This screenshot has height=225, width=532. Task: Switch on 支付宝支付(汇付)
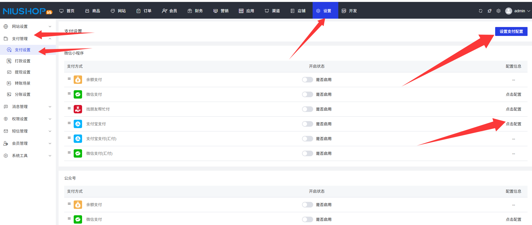point(307,139)
